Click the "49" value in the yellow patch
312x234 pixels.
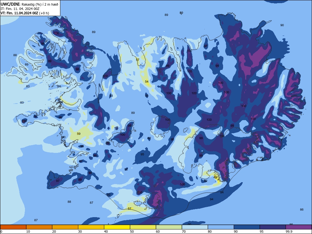click(x=215, y=177)
